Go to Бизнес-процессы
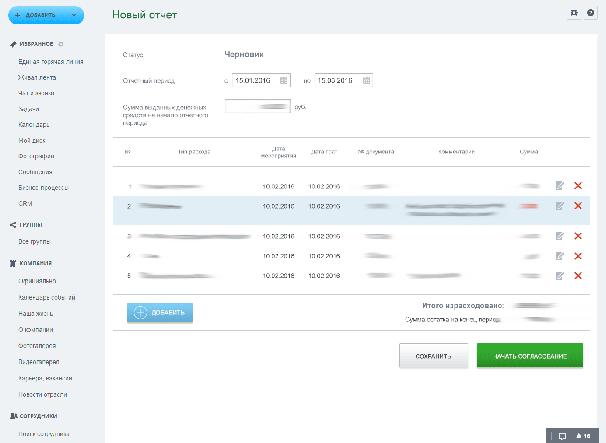 pos(43,188)
